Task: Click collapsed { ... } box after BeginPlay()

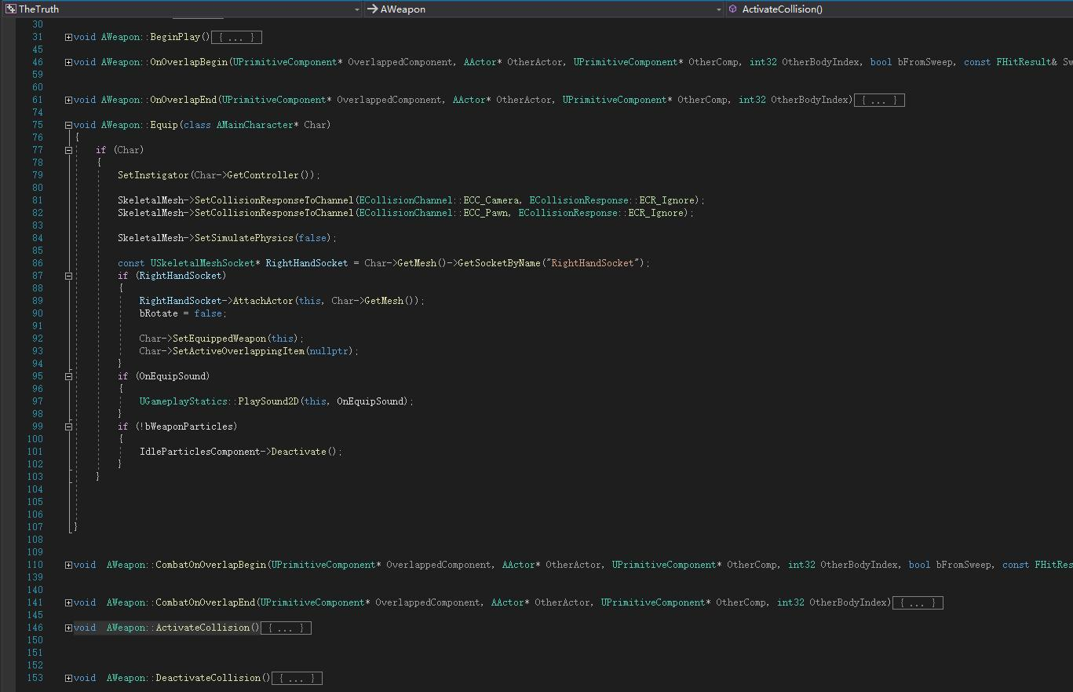Action: pyautogui.click(x=236, y=37)
